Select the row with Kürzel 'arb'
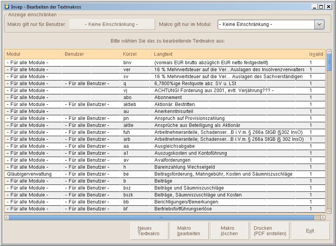Image resolution: width=336 pixels, height=246 pixels. pos(165,139)
